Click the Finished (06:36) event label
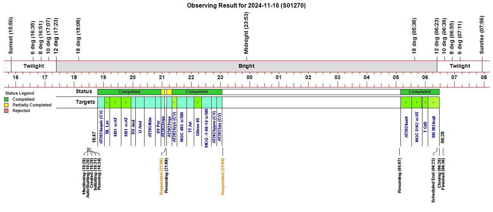493x212 pixels. pos(443,173)
